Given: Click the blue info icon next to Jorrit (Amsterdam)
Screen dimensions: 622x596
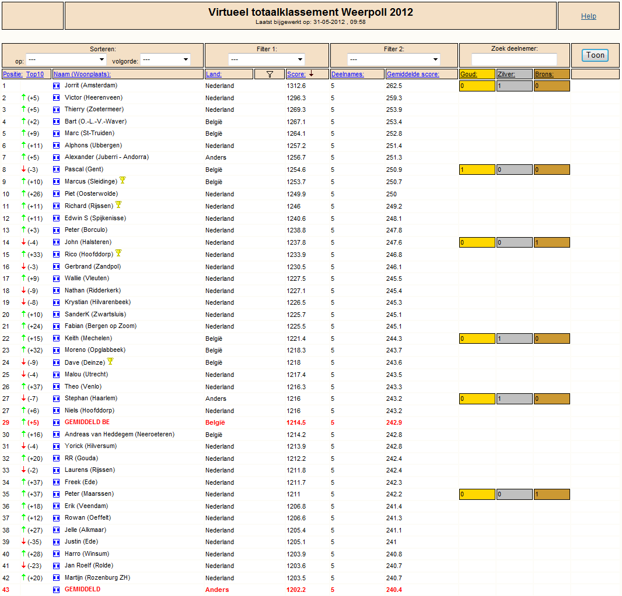Looking at the screenshot, I should pyautogui.click(x=57, y=86).
